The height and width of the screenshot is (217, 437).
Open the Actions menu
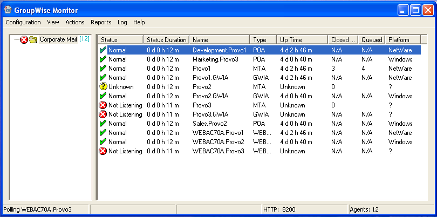pyautogui.click(x=74, y=22)
